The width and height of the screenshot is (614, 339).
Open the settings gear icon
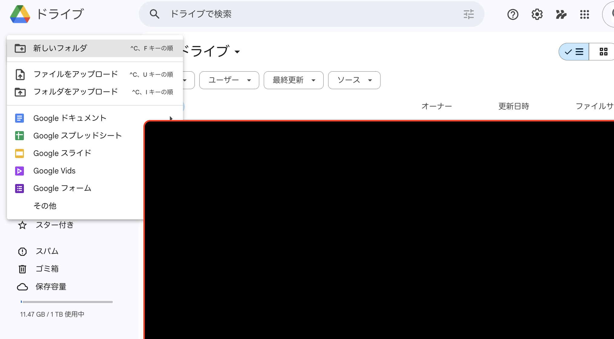click(537, 14)
